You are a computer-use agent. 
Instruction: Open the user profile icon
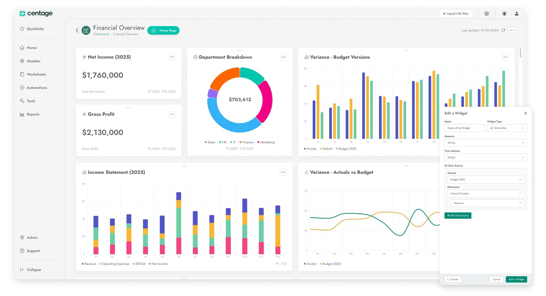[516, 14]
